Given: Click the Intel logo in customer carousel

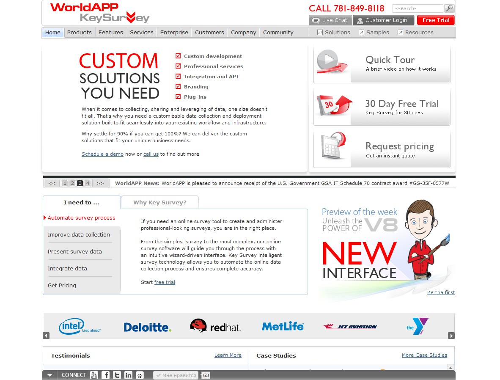Looking at the screenshot, I should tap(80, 326).
